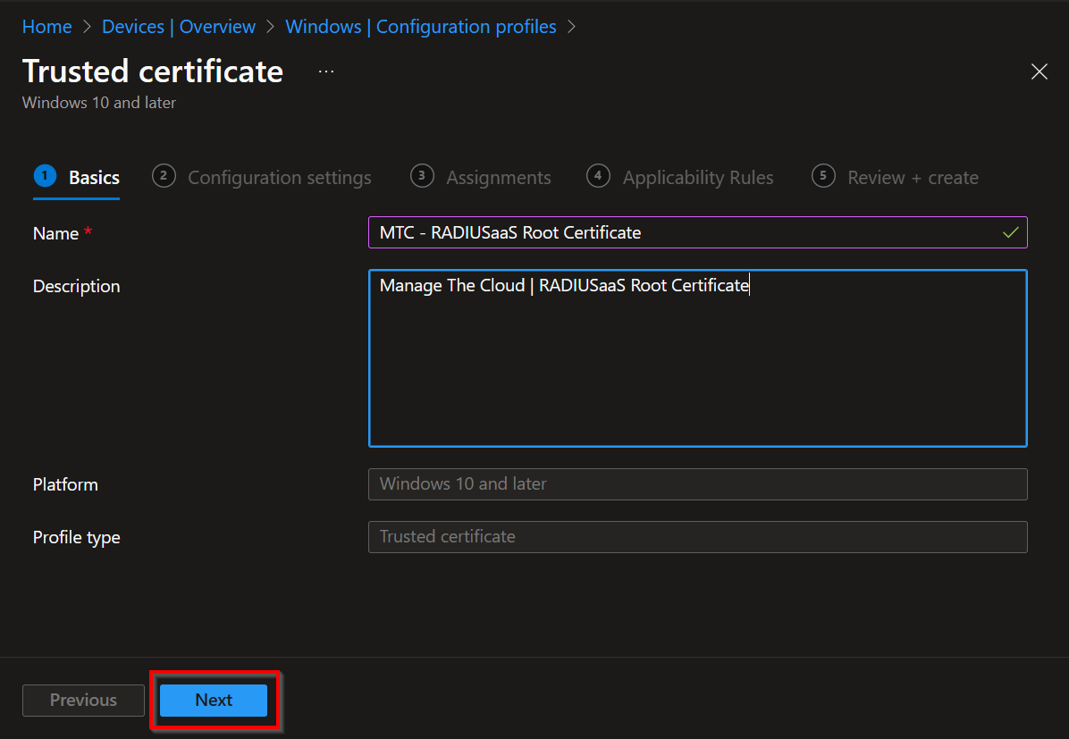Close the Trusted certificate pane
1069x739 pixels.
pos(1039,71)
